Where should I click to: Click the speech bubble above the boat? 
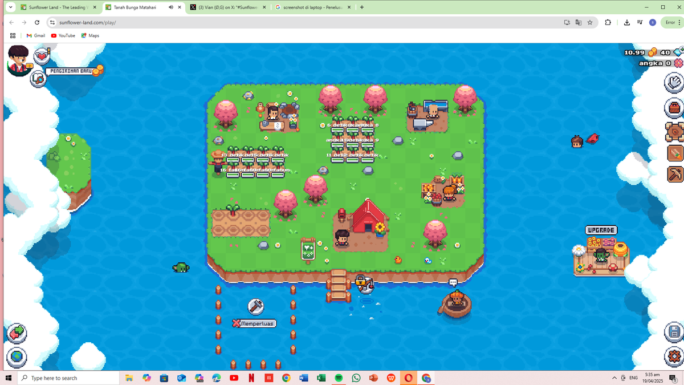[x=453, y=282]
